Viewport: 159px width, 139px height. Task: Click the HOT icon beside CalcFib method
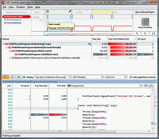16,54
